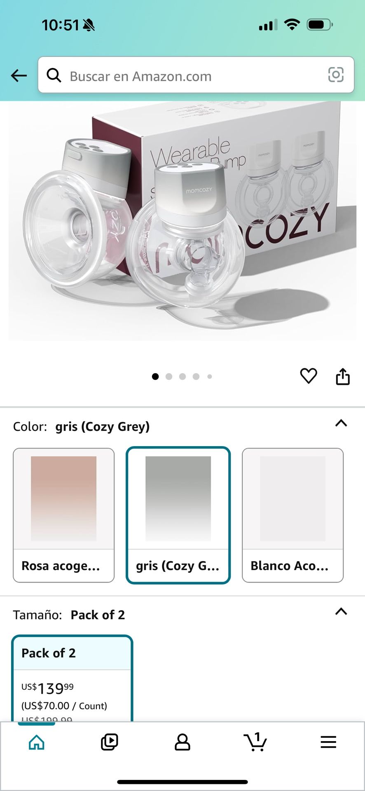Tap the back arrow icon
This screenshot has width=365, height=791.
[19, 75]
